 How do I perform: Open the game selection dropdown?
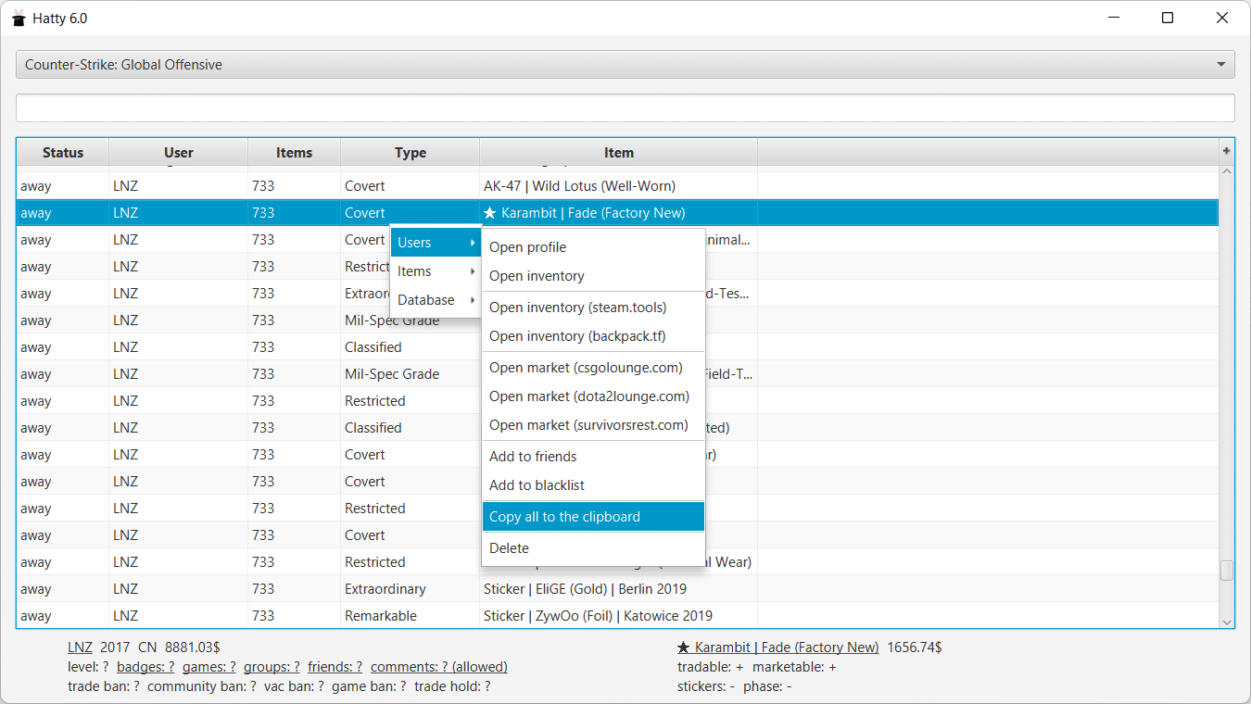[x=625, y=65]
